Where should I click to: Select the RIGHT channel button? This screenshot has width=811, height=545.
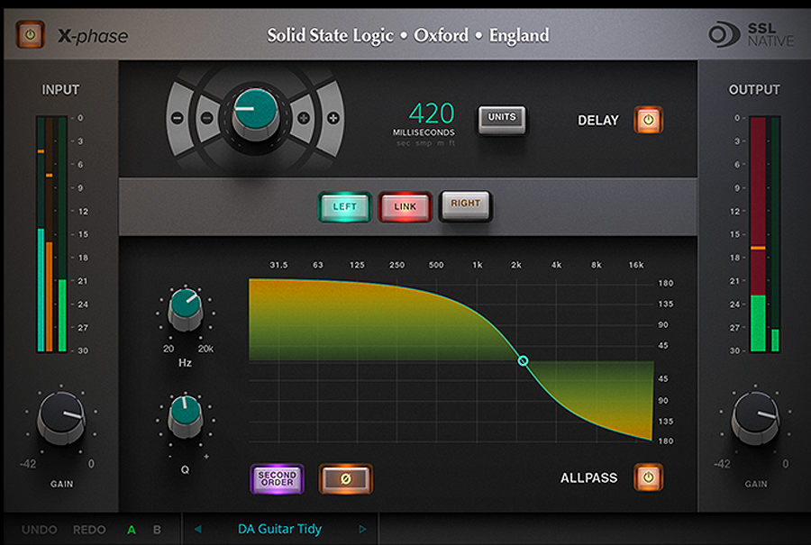click(466, 205)
